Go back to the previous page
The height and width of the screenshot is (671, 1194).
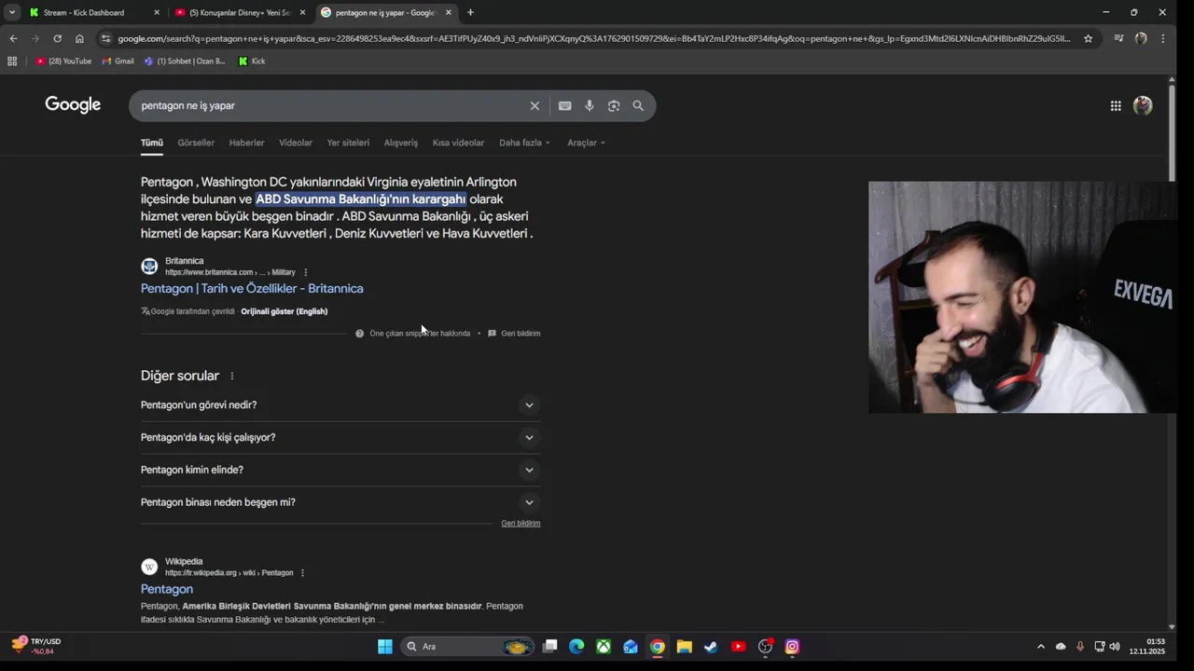coord(13,38)
